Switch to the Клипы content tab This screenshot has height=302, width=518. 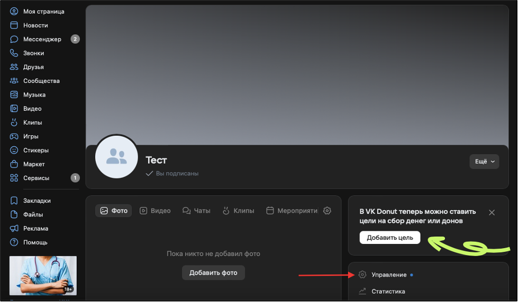[238, 211]
